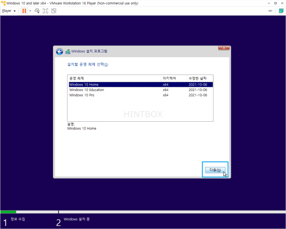Toggle Unity mode icon
Image resolution: width=286 pixels, height=229 pixels.
click(54, 11)
